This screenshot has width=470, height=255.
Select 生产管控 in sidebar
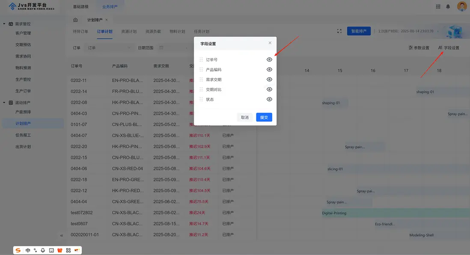point(23,80)
